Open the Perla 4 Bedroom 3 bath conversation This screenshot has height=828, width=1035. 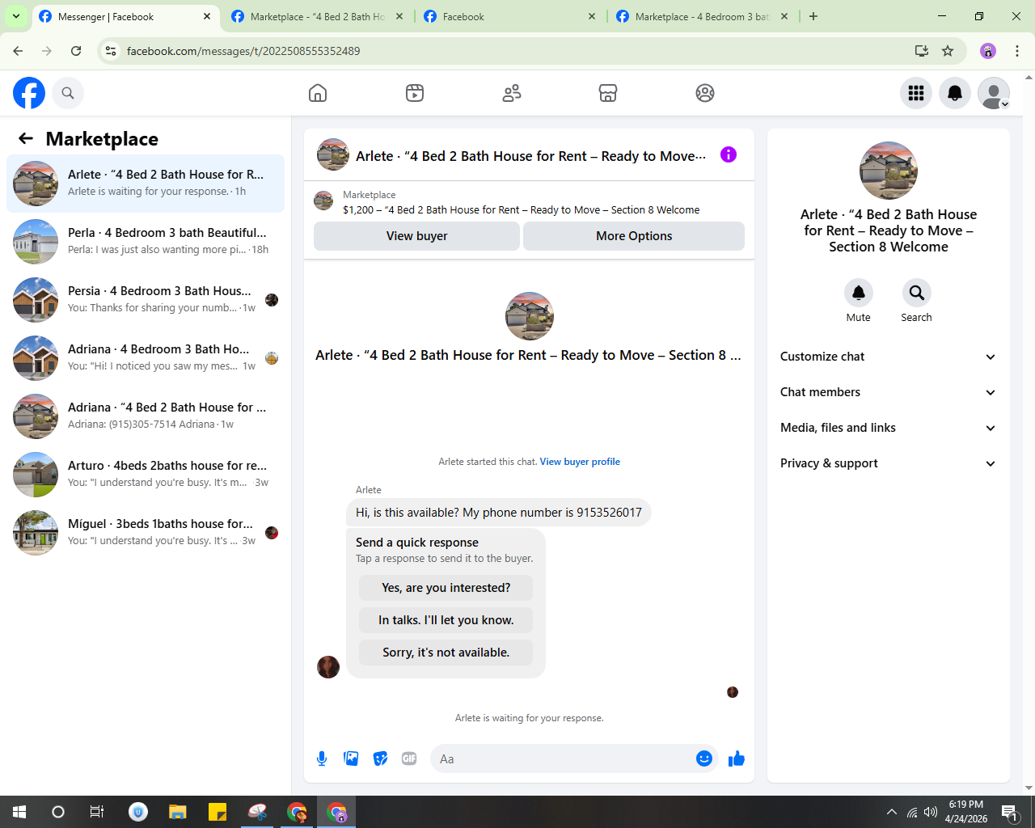pyautogui.click(x=146, y=242)
